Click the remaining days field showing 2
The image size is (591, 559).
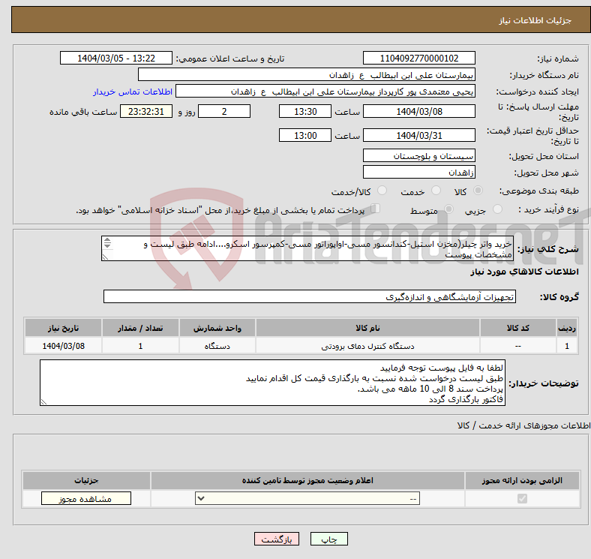coord(224,112)
